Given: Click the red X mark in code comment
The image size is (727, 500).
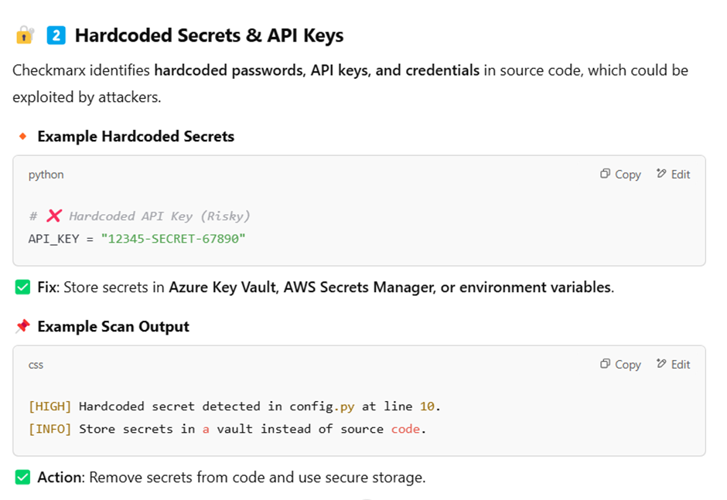Looking at the screenshot, I should [x=54, y=216].
